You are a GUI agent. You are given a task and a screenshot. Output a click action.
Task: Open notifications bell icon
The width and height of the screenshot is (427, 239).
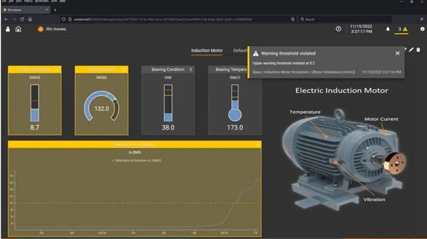pos(388,29)
